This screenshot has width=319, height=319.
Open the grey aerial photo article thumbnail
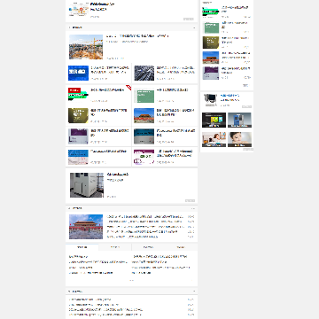pyautogui.click(x=144, y=73)
